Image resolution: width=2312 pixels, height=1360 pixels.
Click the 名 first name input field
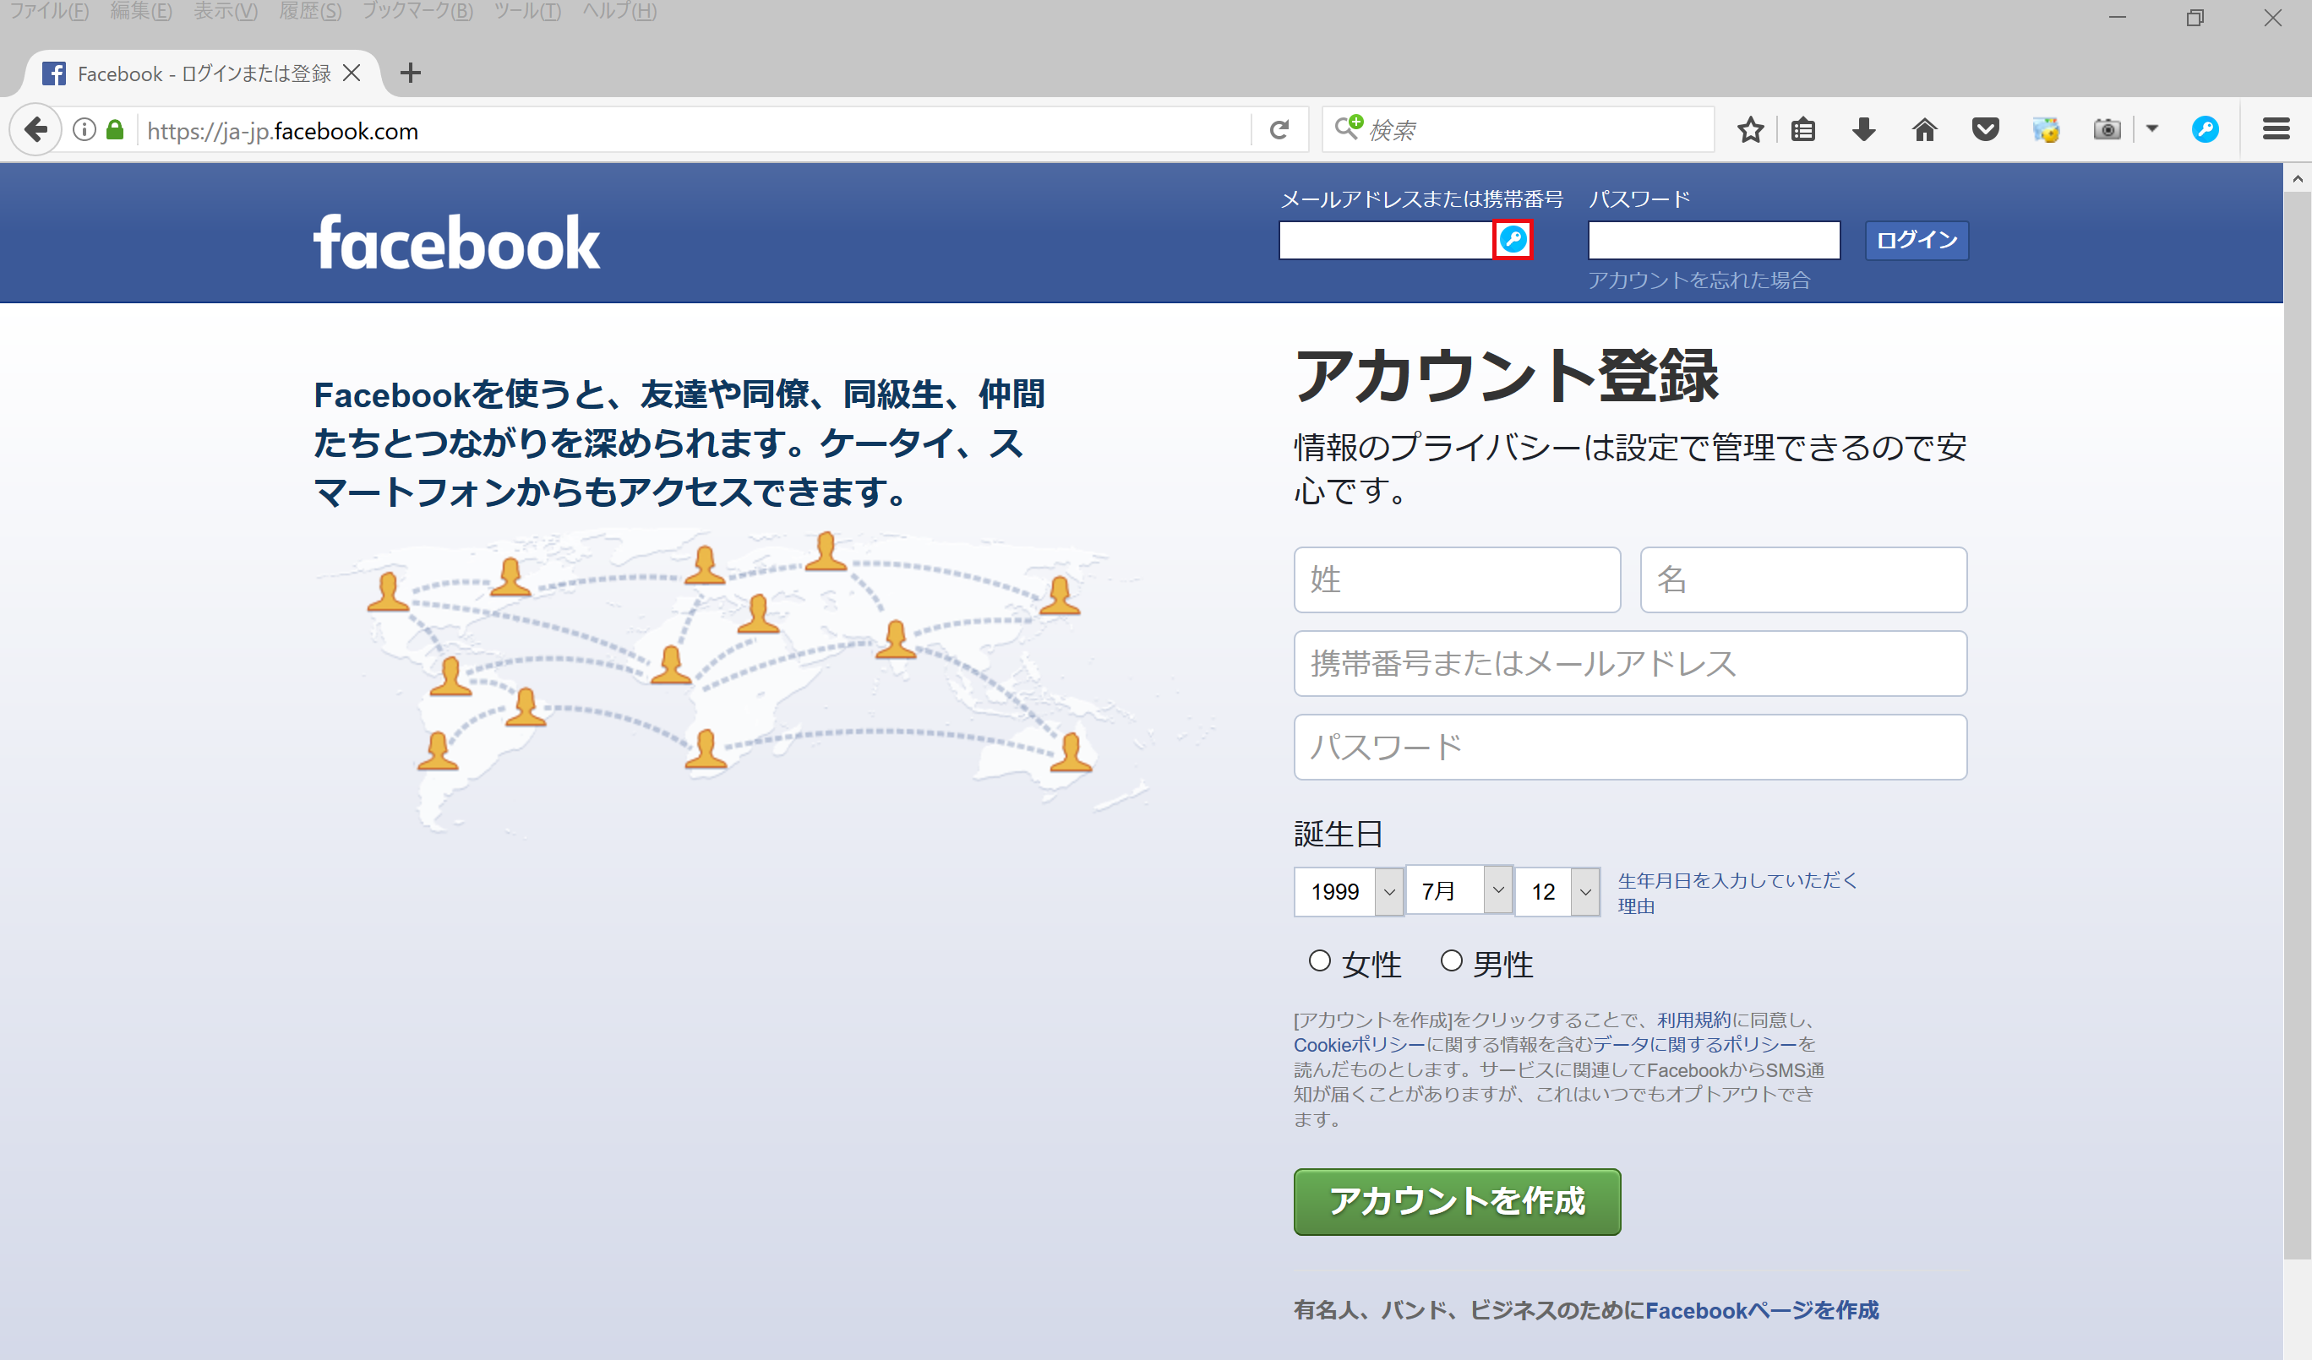point(1802,579)
